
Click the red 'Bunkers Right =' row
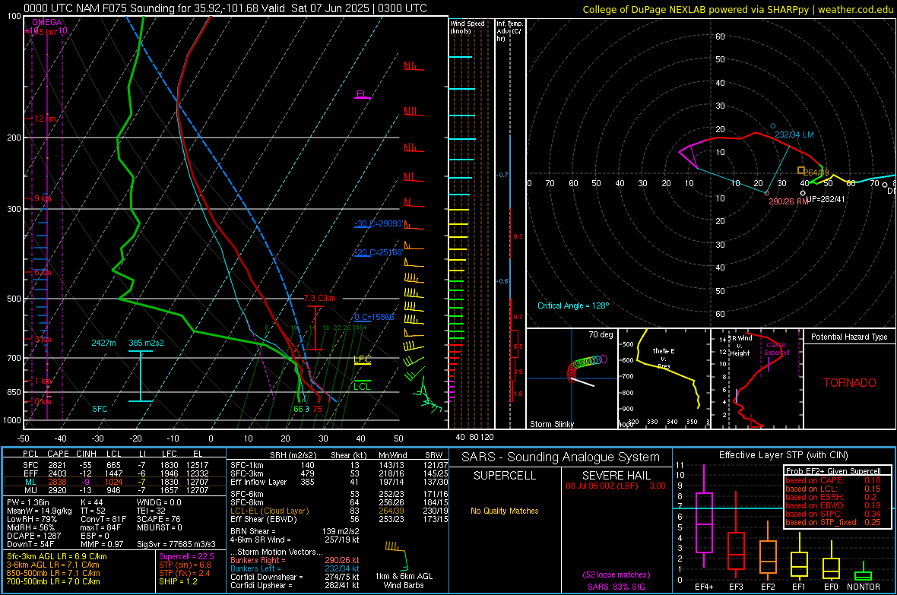[x=295, y=560]
